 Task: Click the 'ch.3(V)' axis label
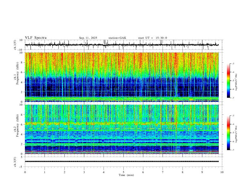[x=15, y=162]
